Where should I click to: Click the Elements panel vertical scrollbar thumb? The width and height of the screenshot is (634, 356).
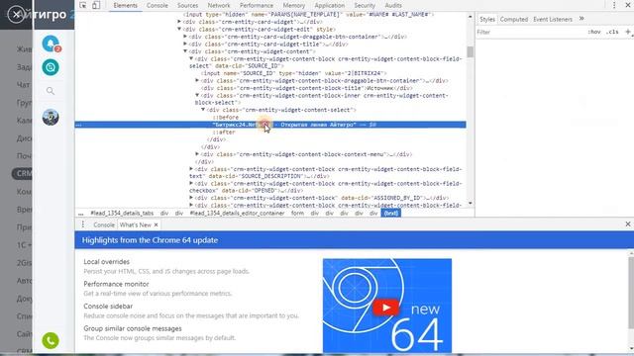point(470,51)
